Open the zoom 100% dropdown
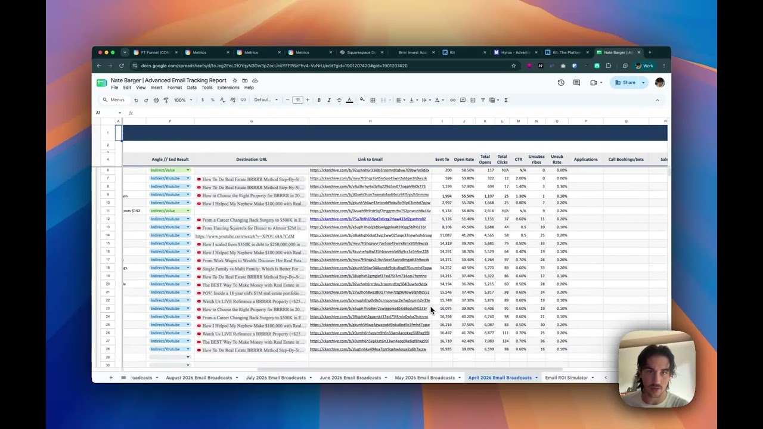 [182, 100]
